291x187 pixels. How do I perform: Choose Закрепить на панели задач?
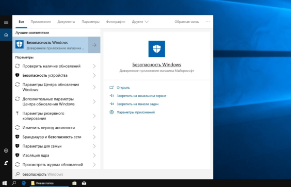[x=138, y=104]
